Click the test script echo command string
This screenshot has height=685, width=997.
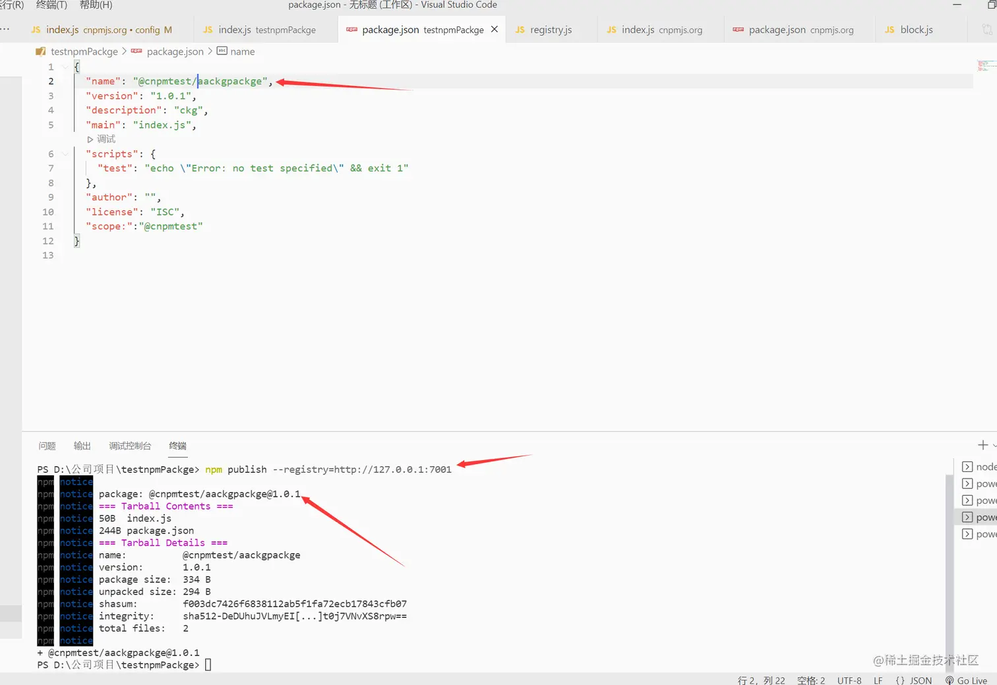(276, 168)
